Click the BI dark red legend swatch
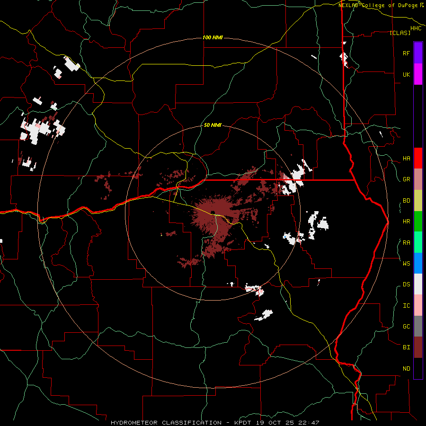The image size is (426, 426). (418, 347)
